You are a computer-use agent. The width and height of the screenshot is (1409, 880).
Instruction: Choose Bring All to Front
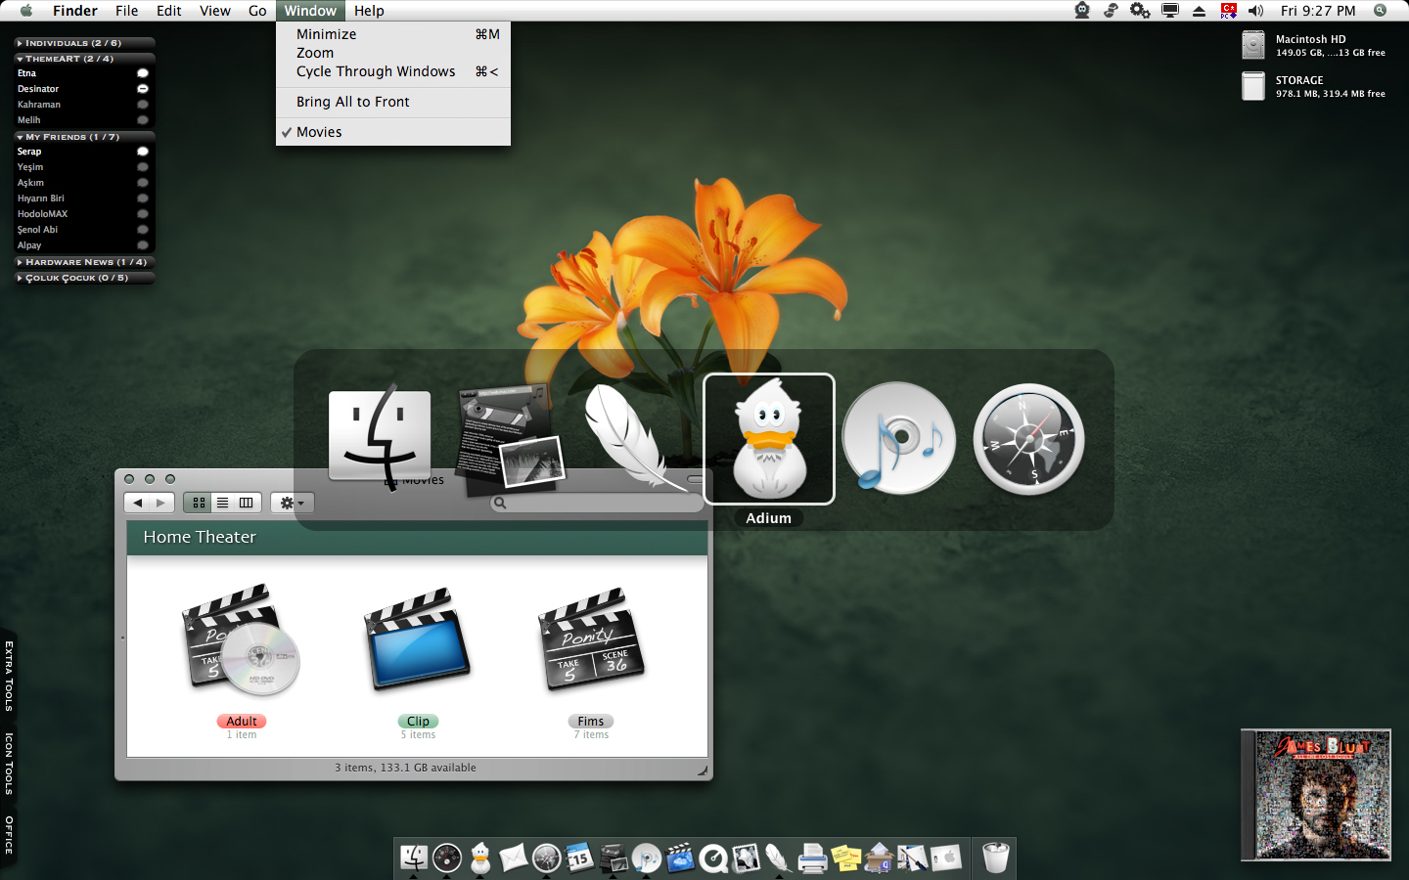[x=393, y=102]
